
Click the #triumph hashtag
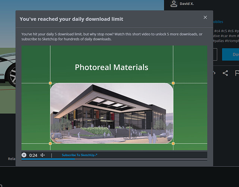pos(232,41)
